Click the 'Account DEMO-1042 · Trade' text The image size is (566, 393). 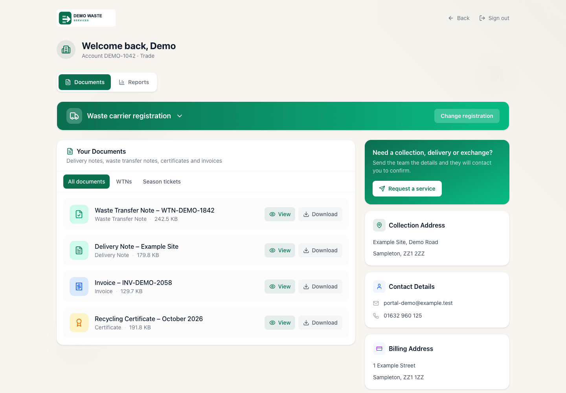(118, 56)
